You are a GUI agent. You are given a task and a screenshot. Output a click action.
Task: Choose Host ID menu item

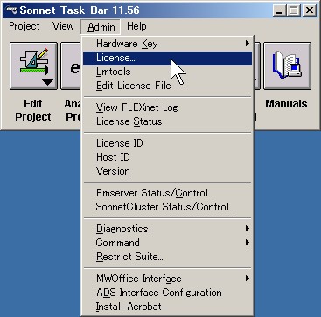pos(168,157)
